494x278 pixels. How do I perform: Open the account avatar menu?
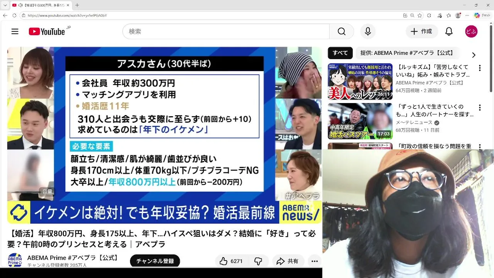click(471, 32)
